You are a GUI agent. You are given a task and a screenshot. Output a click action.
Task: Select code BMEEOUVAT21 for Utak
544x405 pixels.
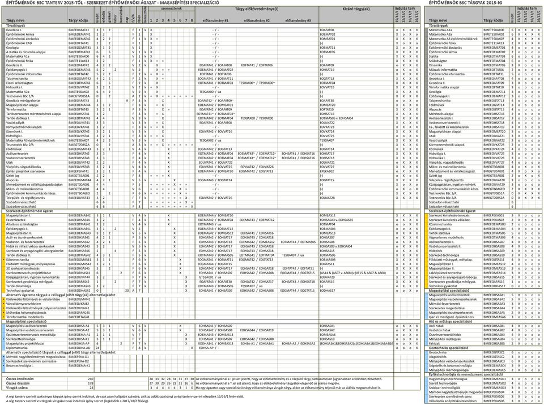[x=494, y=137]
